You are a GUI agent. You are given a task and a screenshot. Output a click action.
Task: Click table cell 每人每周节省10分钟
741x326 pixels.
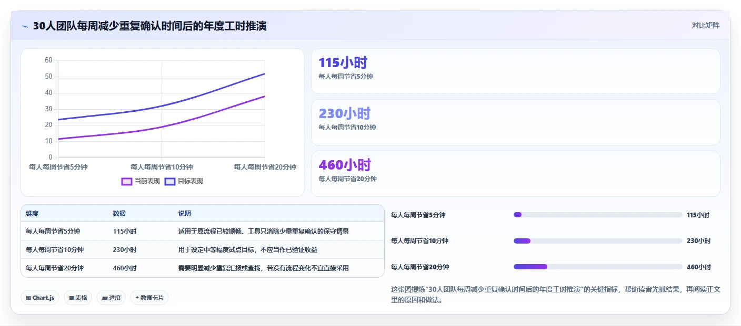pyautogui.click(x=54, y=250)
